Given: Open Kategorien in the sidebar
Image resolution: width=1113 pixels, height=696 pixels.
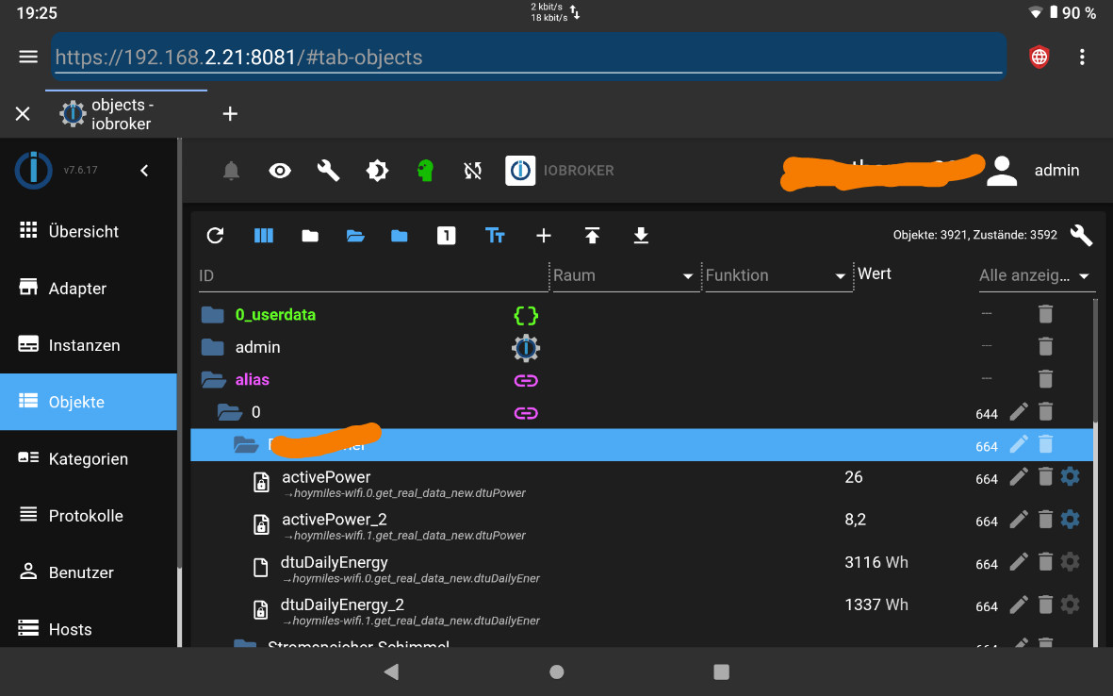Looking at the screenshot, I should coord(88,458).
